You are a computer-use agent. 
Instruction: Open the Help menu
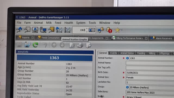[x=117, y=23]
